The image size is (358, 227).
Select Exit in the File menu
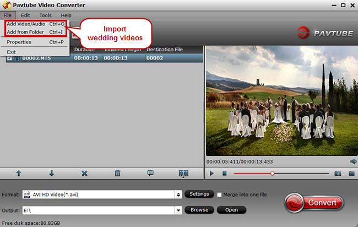pos(11,52)
